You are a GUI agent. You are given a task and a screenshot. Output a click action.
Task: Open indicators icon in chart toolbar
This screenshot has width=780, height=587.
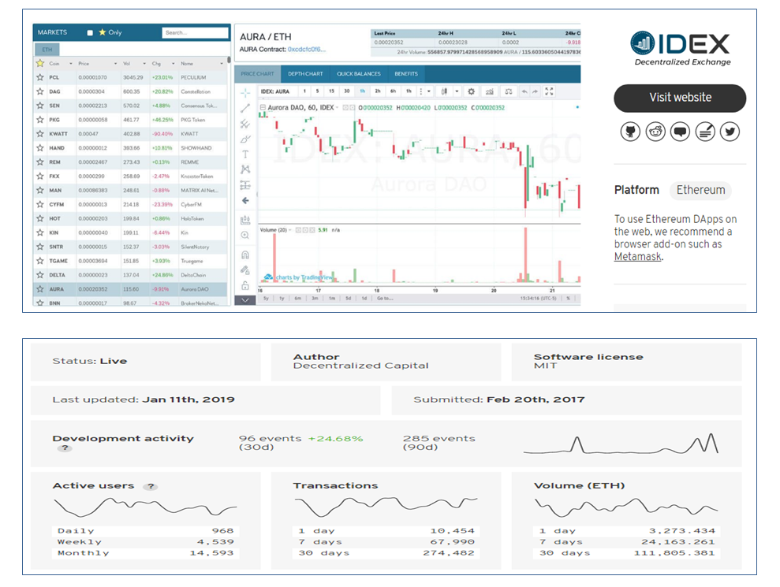click(490, 91)
